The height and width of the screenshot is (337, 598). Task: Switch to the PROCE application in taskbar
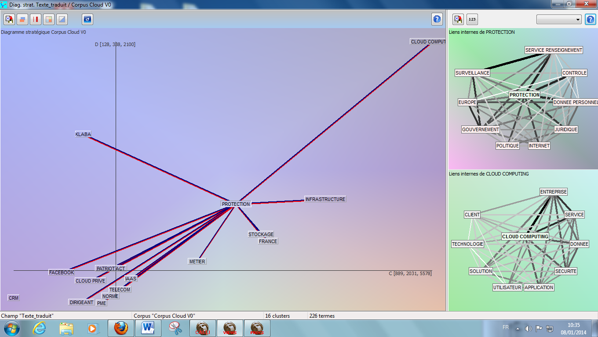(x=257, y=328)
